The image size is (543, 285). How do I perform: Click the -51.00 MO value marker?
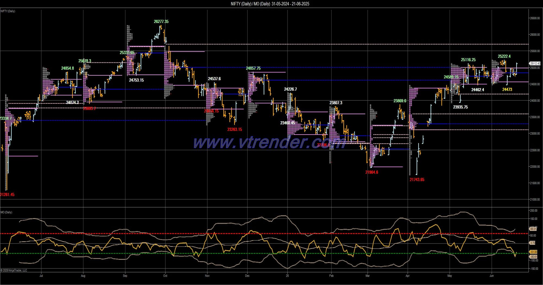[x=533, y=252]
